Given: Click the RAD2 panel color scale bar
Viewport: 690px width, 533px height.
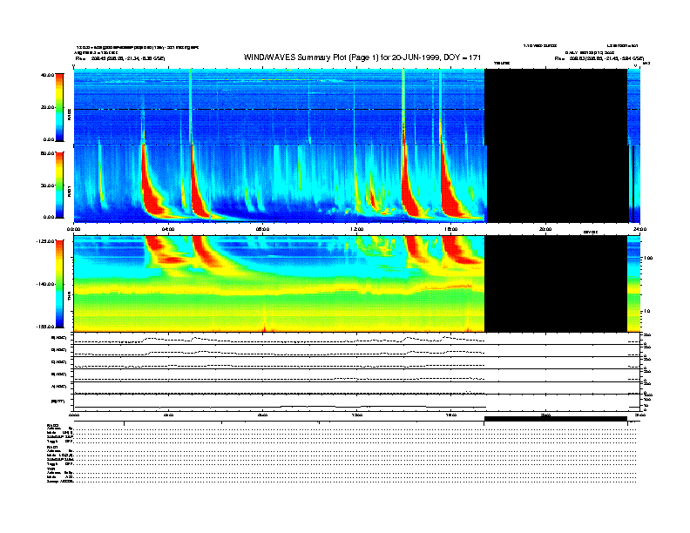Looking at the screenshot, I should [x=59, y=107].
